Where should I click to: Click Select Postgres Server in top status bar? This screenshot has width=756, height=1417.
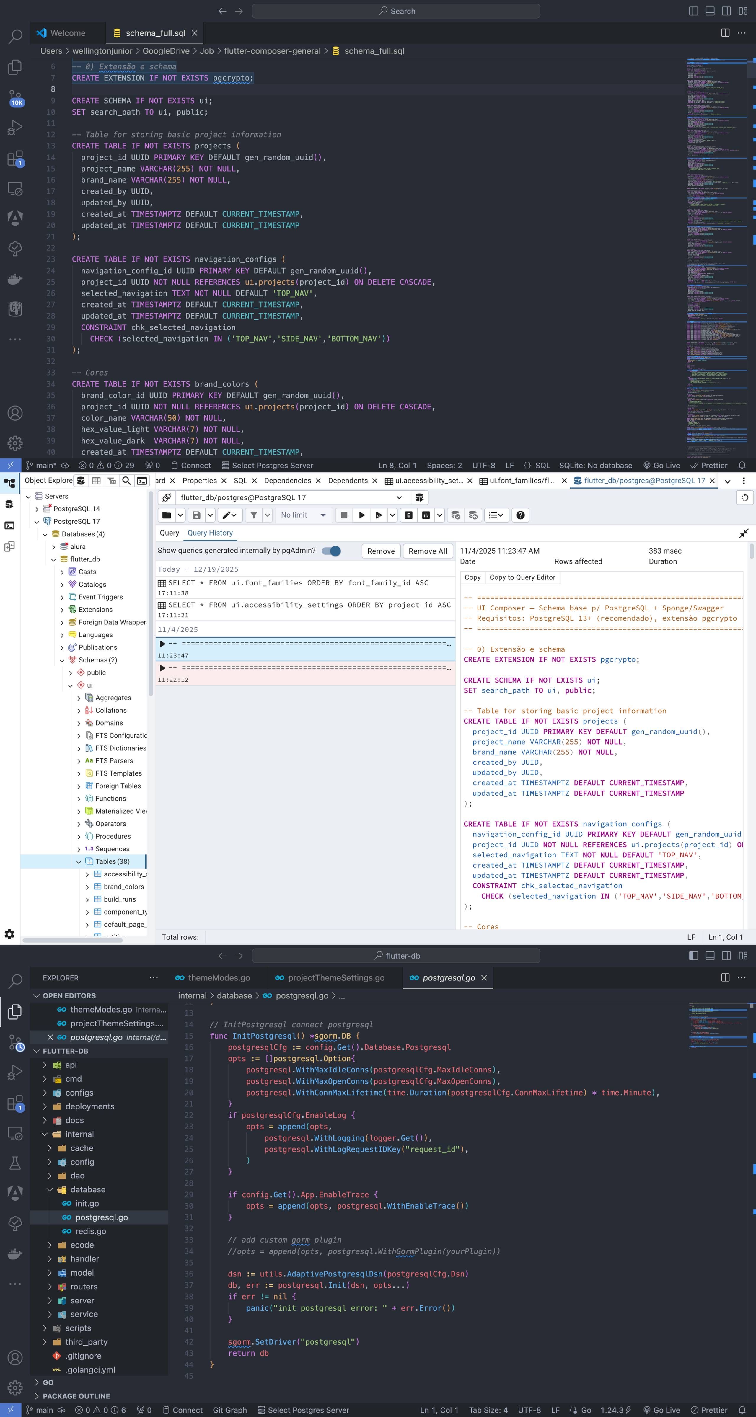coord(268,465)
